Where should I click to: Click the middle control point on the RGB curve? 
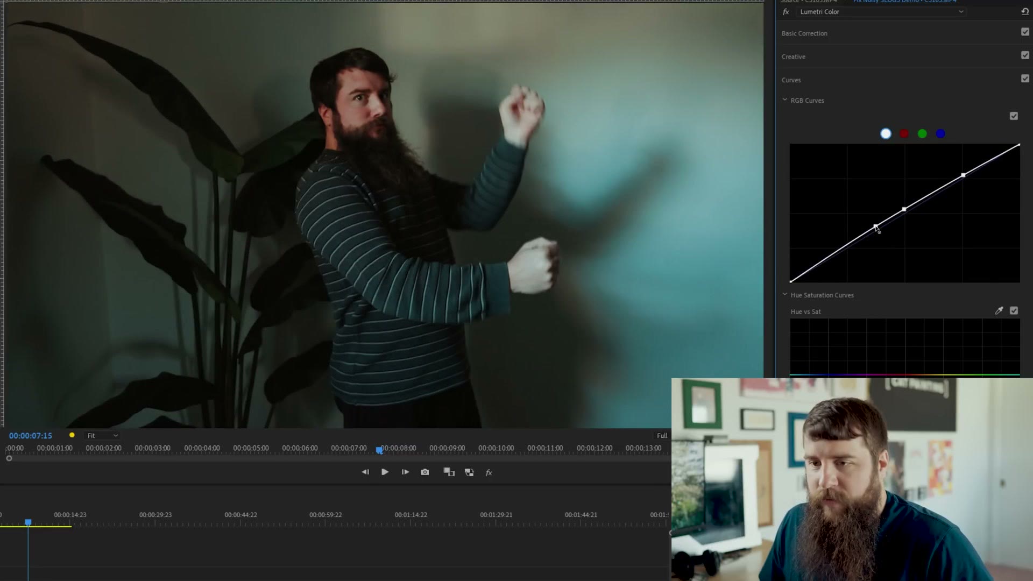904,209
